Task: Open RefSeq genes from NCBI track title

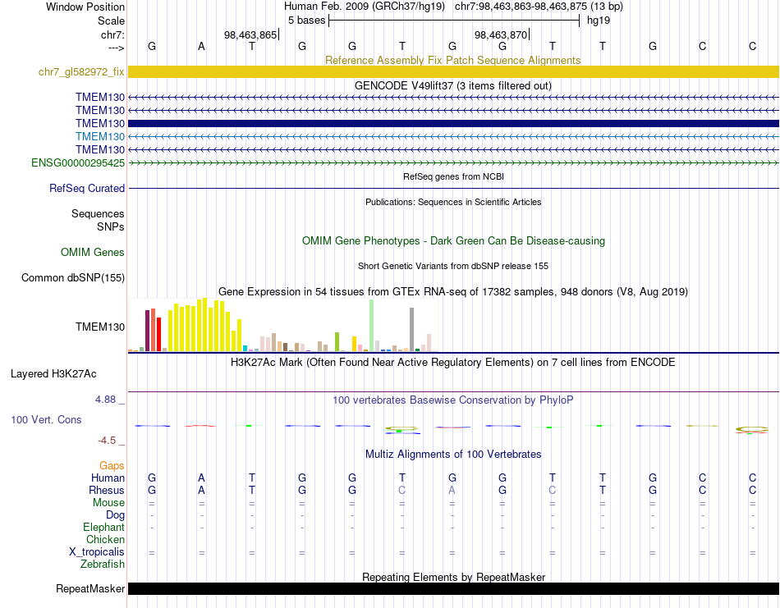Action: coord(453,176)
